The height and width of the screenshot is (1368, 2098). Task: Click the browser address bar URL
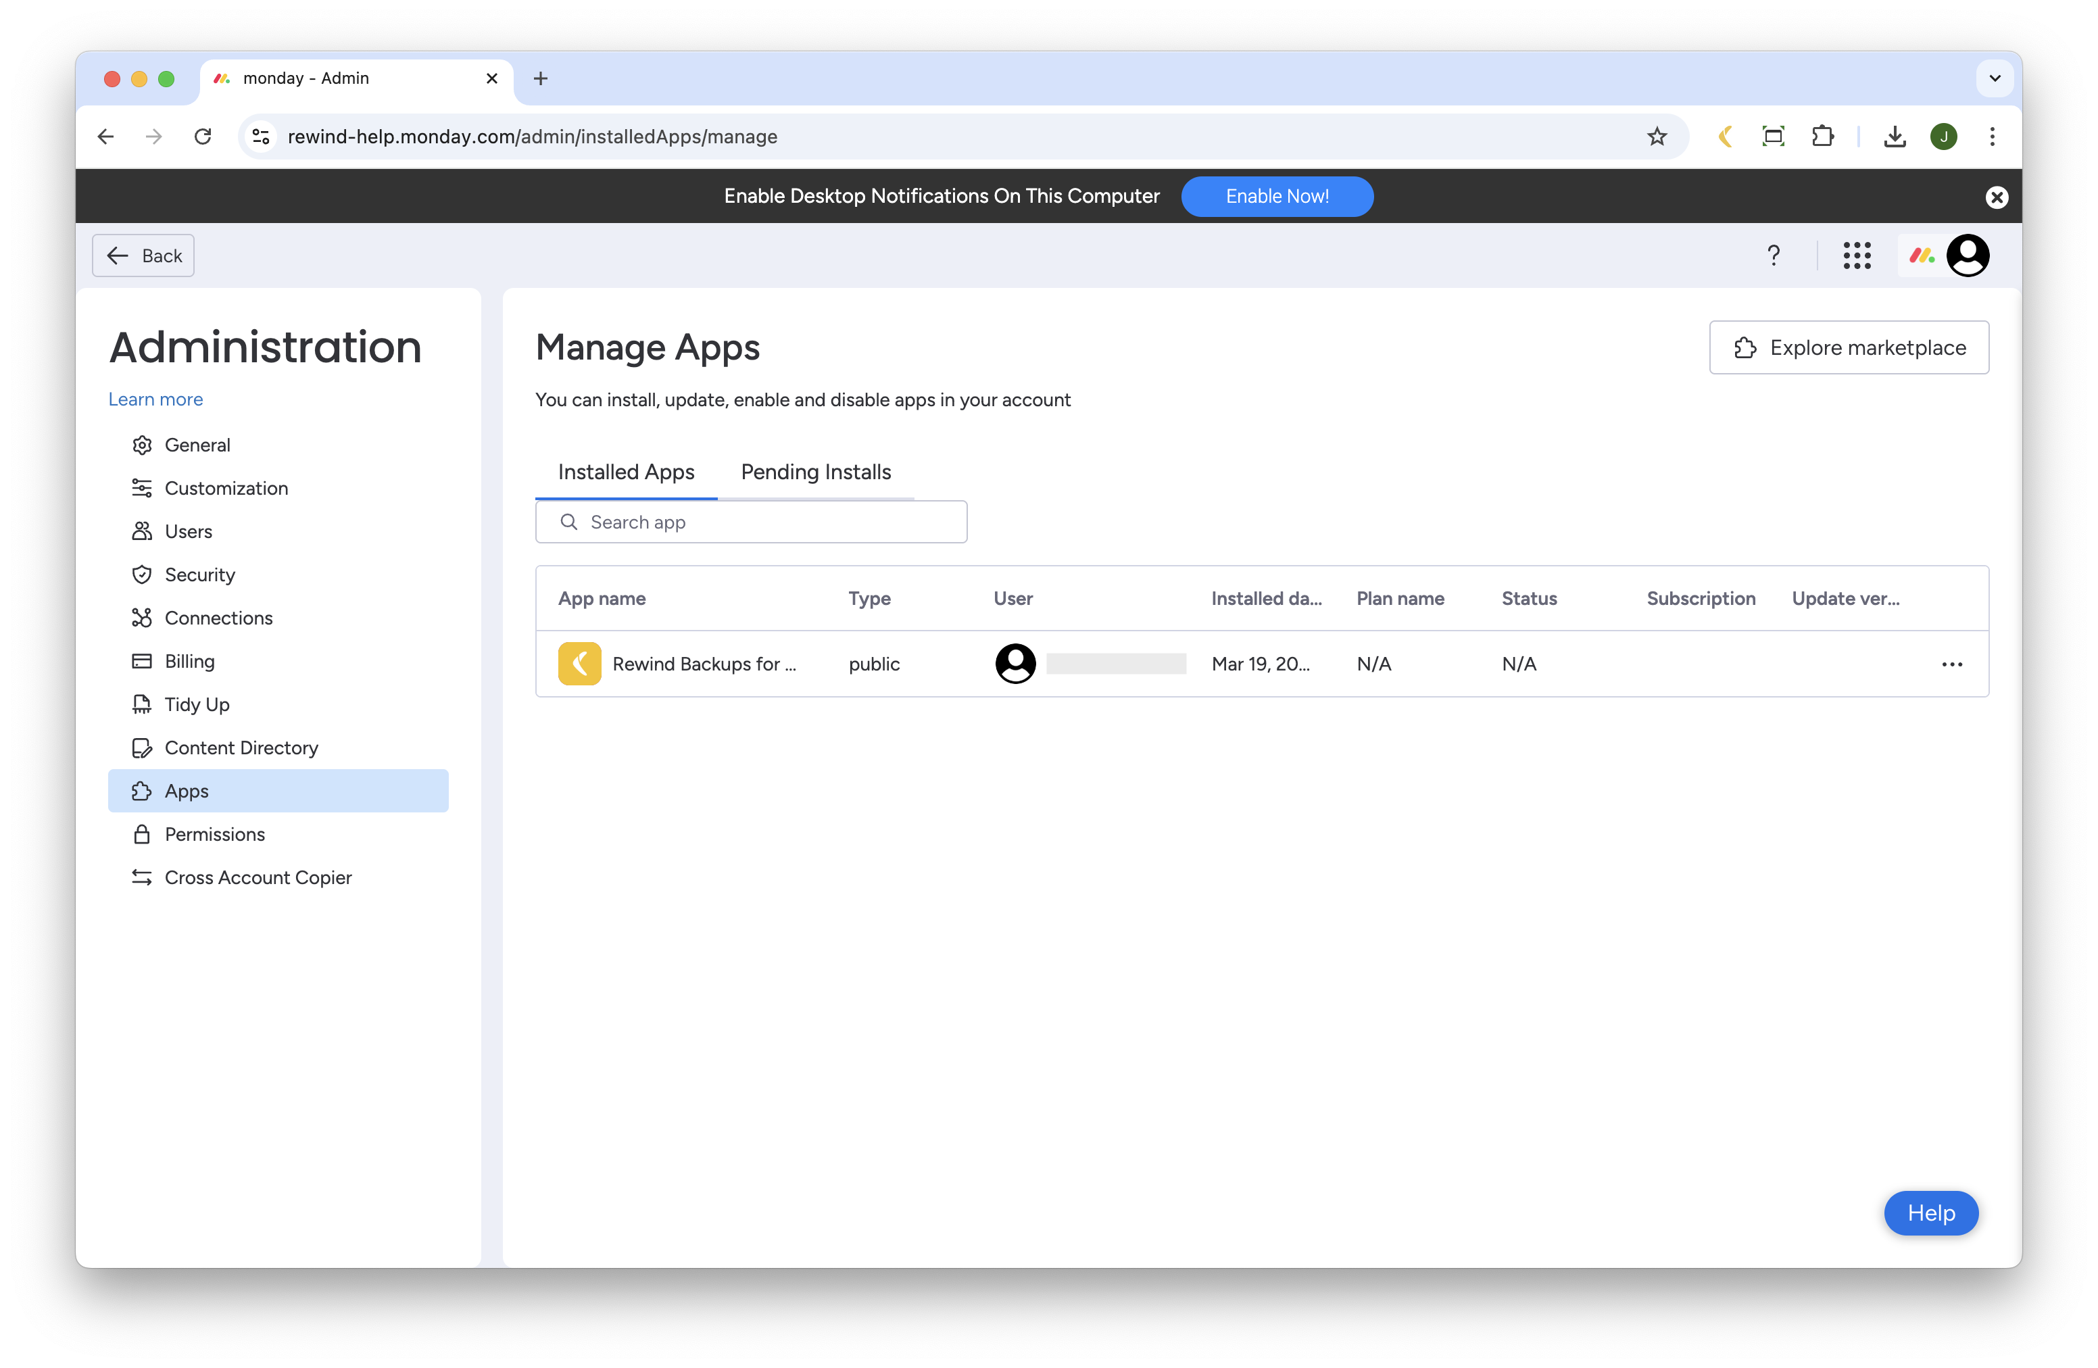click(x=533, y=137)
